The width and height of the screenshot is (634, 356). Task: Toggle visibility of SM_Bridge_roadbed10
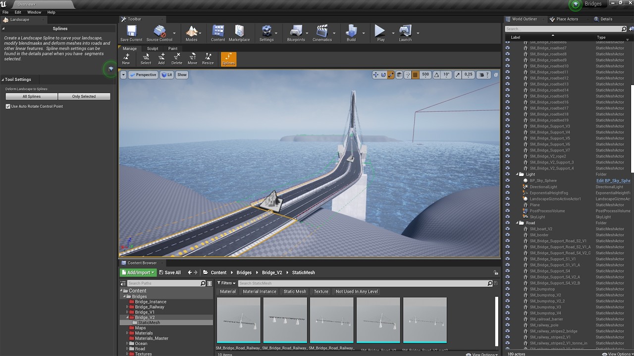click(507, 66)
